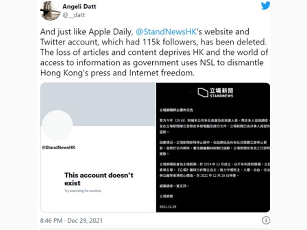This screenshot has width=307, height=230.
Task: Click the Dec 29, 2021 tweet date
Action: pos(85,221)
